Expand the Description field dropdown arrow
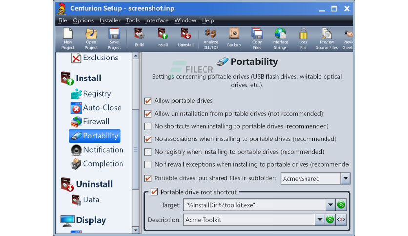Image resolution: width=408 pixels, height=236 pixels. click(x=320, y=219)
